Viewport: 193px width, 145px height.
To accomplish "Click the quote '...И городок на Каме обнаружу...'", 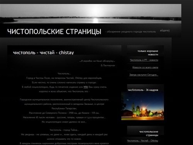I will tap(97, 61).
